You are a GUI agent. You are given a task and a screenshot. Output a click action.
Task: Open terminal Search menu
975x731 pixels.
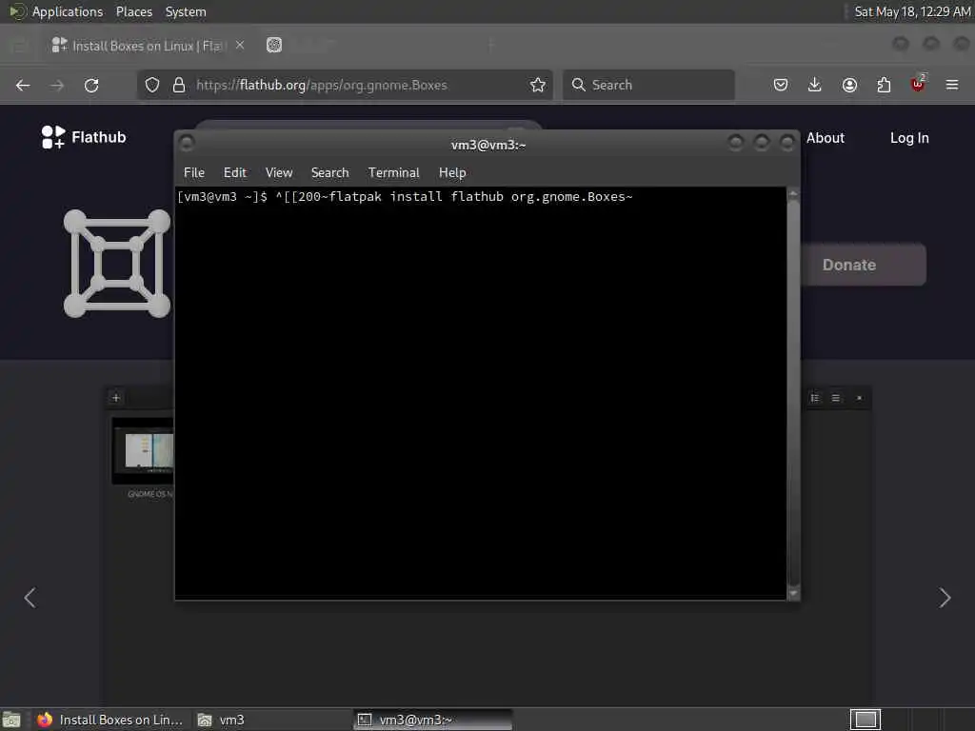tap(329, 173)
